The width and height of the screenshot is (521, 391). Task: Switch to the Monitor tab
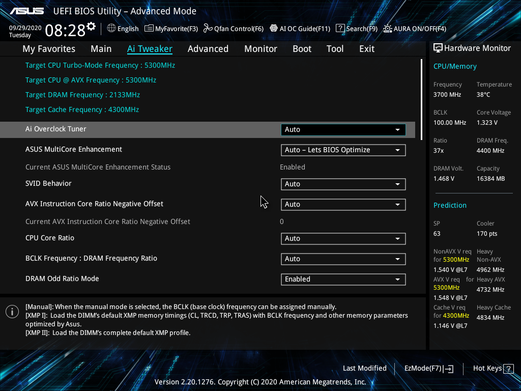[x=261, y=49]
